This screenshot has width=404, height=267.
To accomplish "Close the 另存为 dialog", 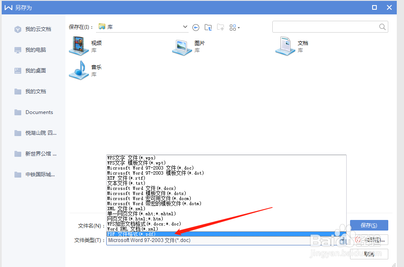I will [389, 8].
